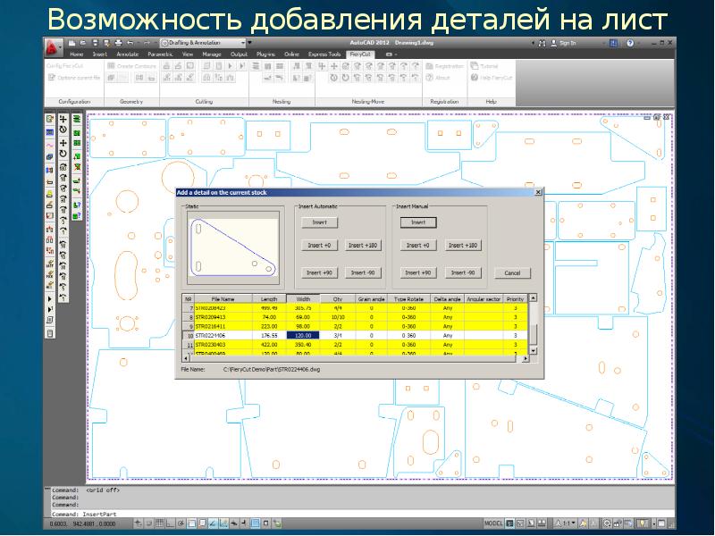Open the Drafting & Annotation workspace dropdown
This screenshot has width=715, height=536.
(205, 42)
